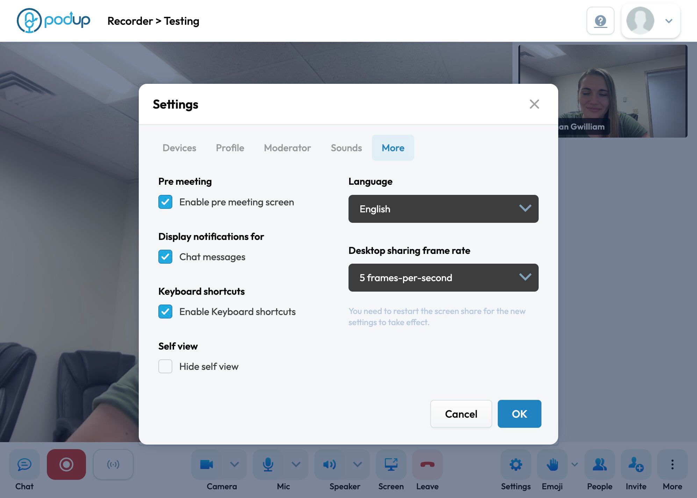The height and width of the screenshot is (498, 697).
Task: Expand the Speaker options chevron
Action: [x=357, y=464]
